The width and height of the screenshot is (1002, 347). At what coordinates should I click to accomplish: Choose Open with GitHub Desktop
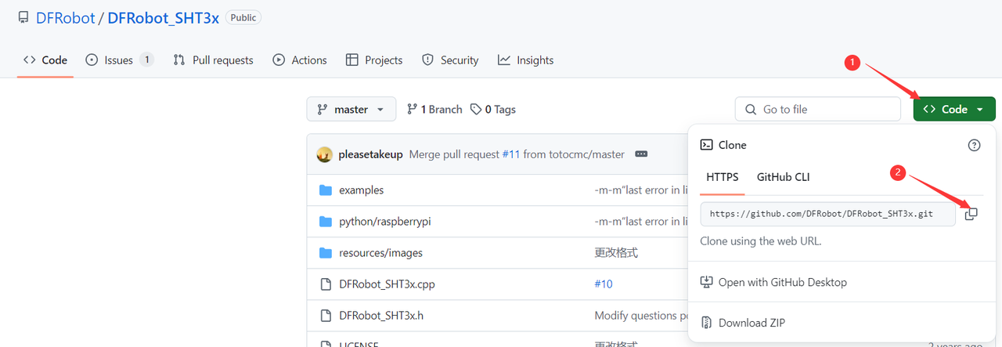click(782, 282)
